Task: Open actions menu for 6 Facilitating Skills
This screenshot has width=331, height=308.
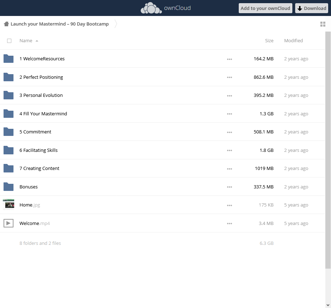Action: tap(230, 150)
